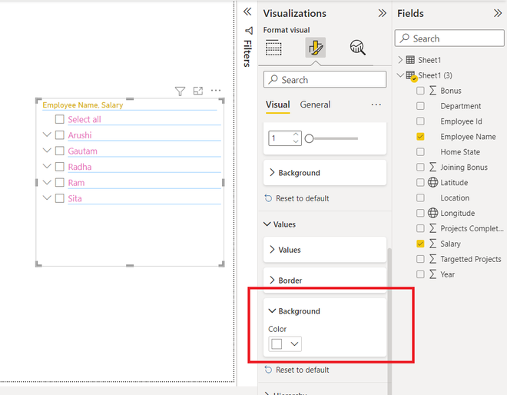This screenshot has width=507, height=395.
Task: Check the Home State field
Action: [x=420, y=151]
